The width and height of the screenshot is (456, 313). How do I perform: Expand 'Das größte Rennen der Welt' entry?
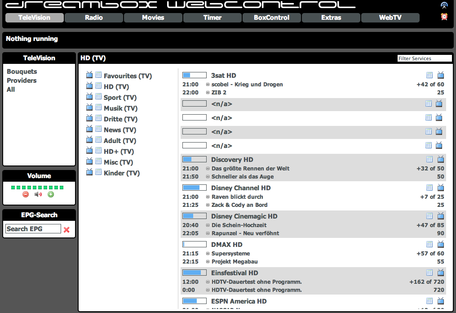[x=208, y=169]
